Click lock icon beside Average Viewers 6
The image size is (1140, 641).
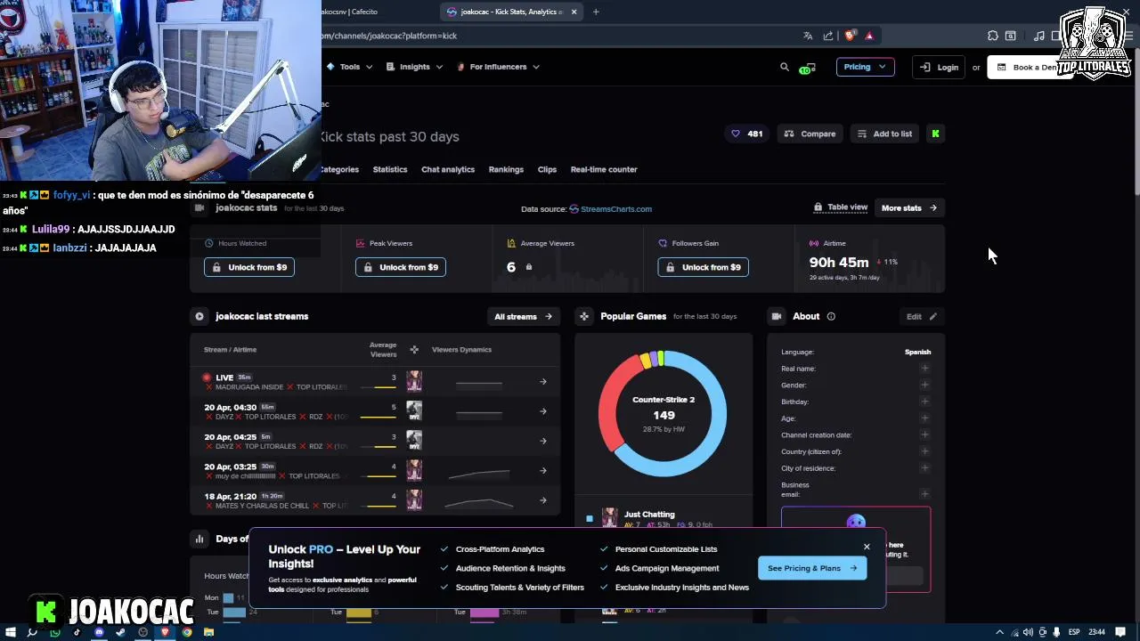[x=529, y=267]
